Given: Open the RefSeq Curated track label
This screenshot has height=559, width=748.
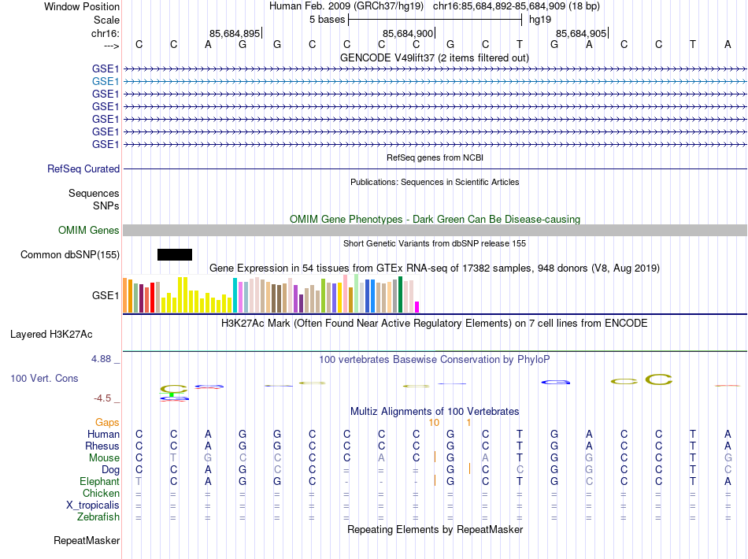Looking at the screenshot, I should [83, 168].
